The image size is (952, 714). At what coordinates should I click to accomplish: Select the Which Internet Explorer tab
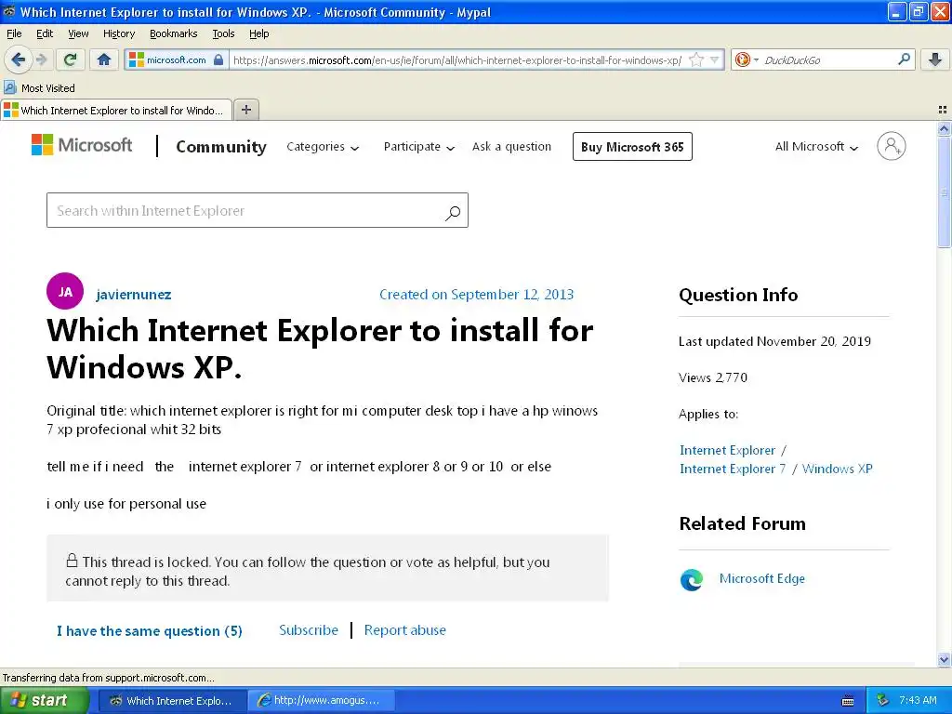(115, 110)
